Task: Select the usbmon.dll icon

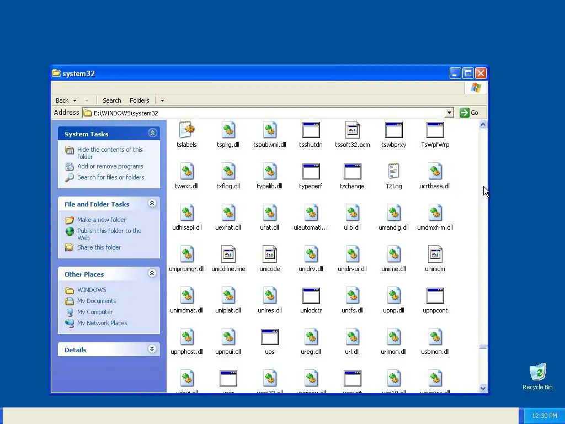Action: coord(435,337)
